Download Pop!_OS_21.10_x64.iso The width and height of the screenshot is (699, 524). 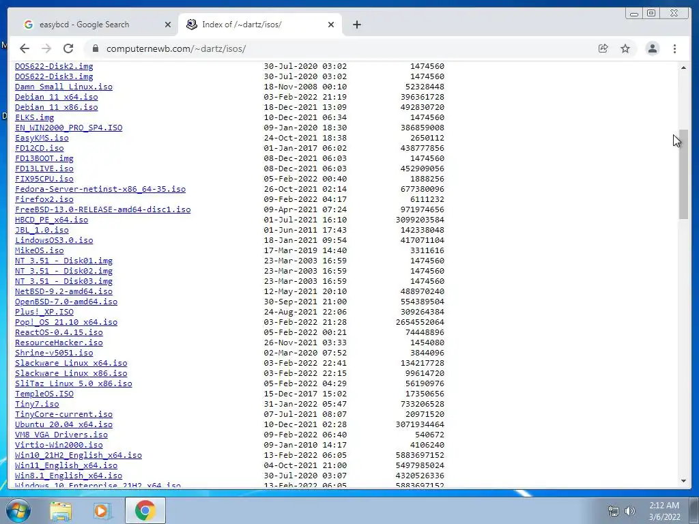[66, 323]
